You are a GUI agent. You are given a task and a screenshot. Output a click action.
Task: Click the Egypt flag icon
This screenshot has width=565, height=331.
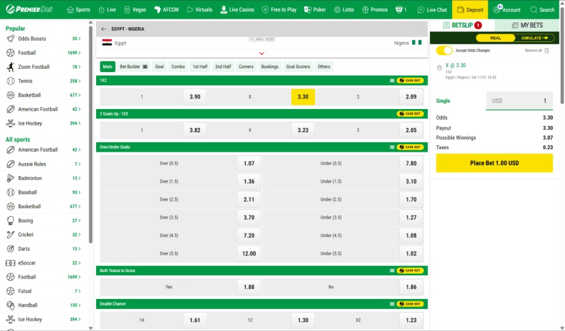107,43
